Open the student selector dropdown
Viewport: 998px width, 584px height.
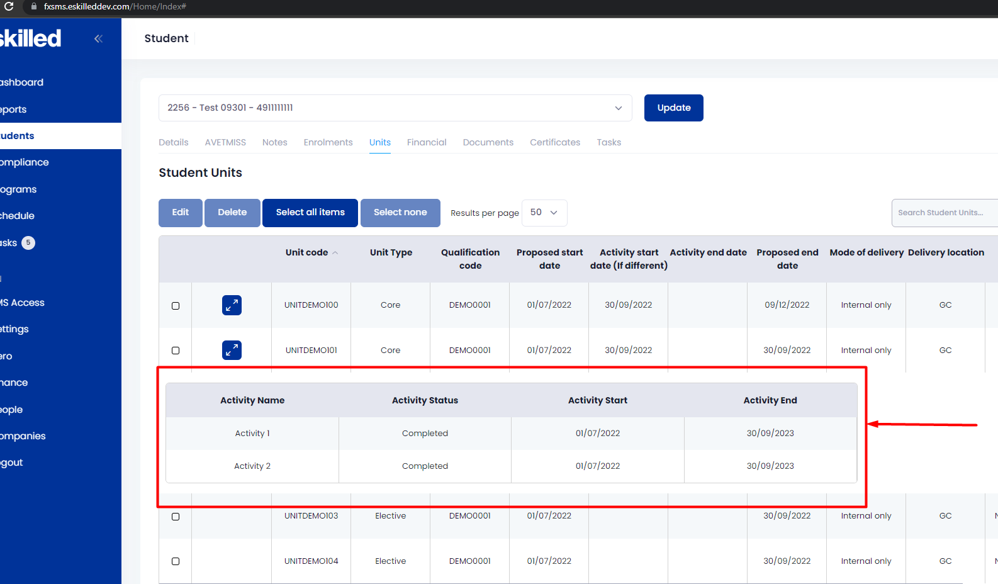tap(395, 108)
